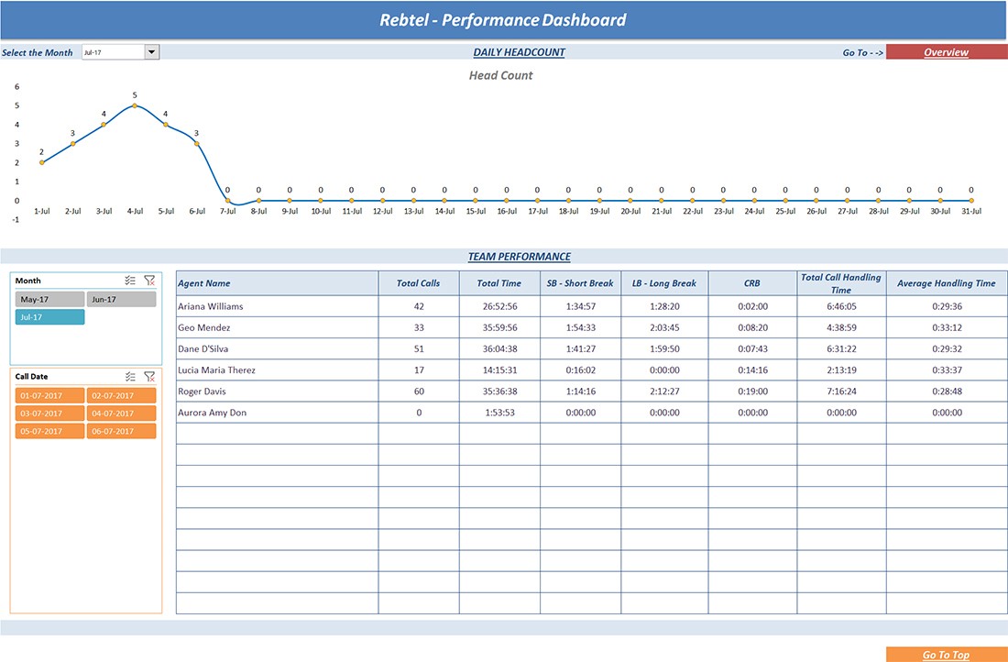The height and width of the screenshot is (662, 1008).
Task: Toggle the Jul-17 Month slicer item
Action: coord(49,317)
